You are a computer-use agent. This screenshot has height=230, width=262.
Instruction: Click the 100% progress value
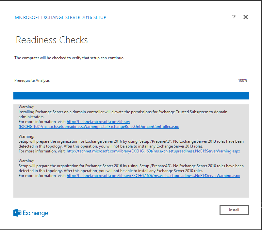pos(243,80)
